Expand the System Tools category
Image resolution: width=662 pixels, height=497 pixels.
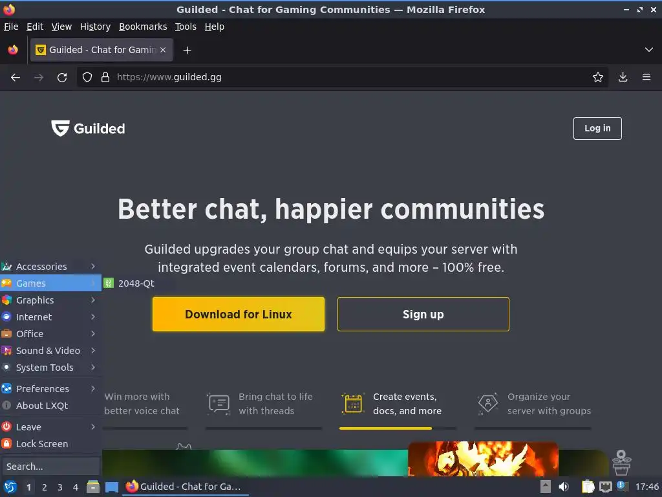50,368
